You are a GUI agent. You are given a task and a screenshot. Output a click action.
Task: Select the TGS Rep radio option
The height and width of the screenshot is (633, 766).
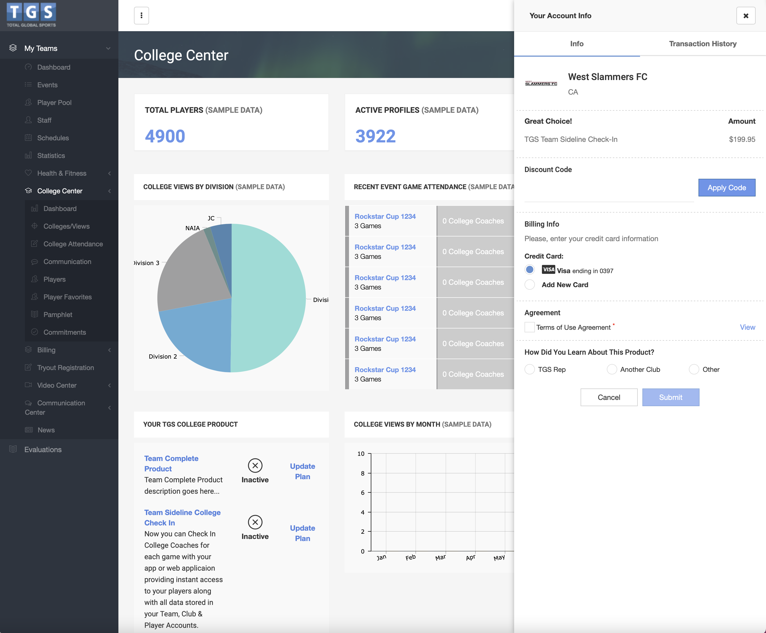tap(530, 369)
